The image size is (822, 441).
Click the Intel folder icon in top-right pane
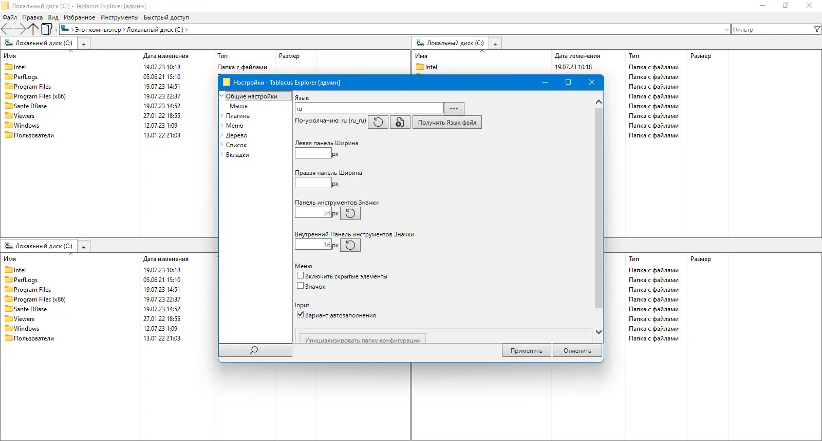point(420,67)
